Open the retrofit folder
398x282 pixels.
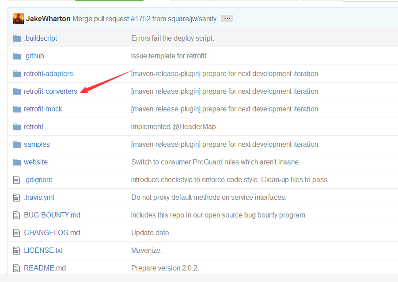[x=34, y=126]
